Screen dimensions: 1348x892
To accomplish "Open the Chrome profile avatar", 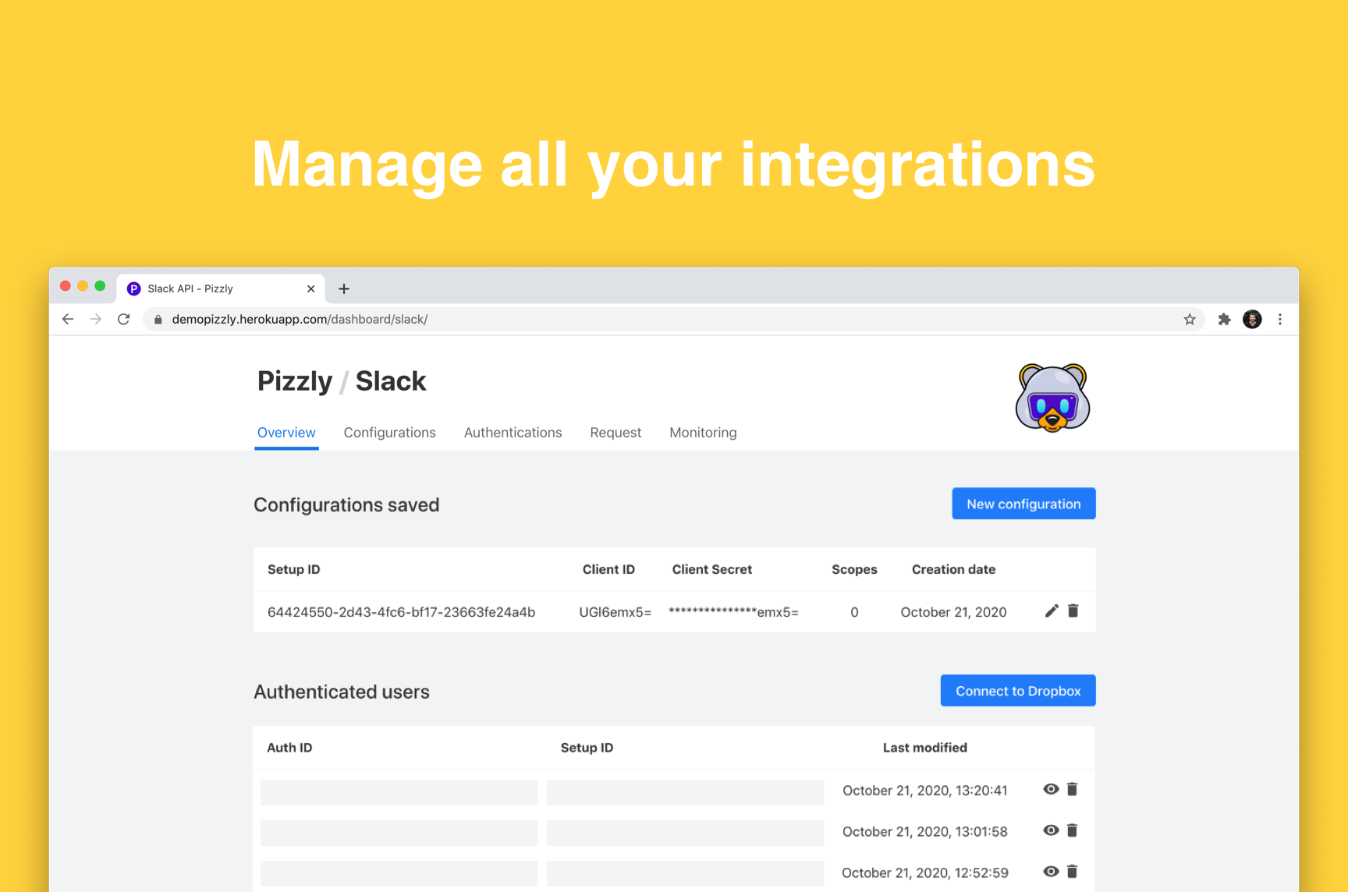I will pos(1252,319).
